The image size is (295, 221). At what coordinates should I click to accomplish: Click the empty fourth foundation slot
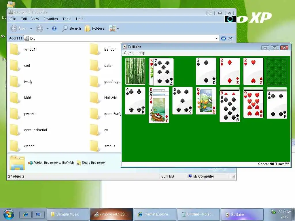pos(277,71)
